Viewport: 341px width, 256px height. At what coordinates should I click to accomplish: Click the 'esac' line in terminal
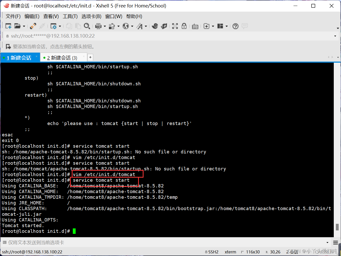point(7,135)
